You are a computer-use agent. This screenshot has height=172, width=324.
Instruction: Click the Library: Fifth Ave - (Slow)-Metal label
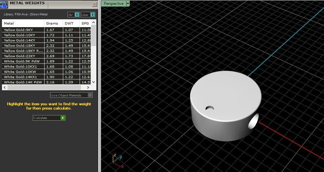click(x=26, y=14)
